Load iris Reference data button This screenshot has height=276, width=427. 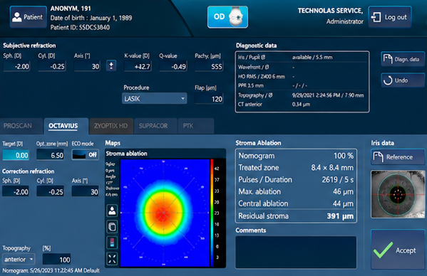coord(398,156)
